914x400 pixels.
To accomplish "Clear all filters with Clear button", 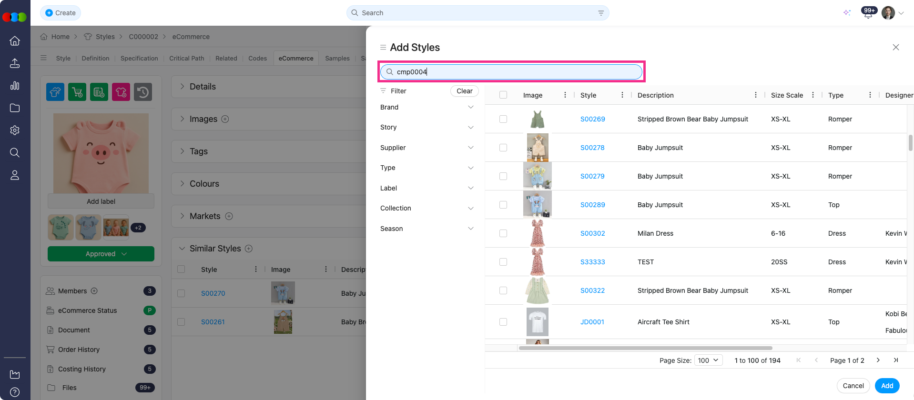I will (x=464, y=91).
